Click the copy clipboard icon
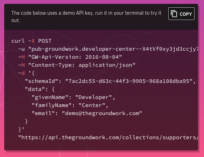204x157 pixels. coord(174,14)
